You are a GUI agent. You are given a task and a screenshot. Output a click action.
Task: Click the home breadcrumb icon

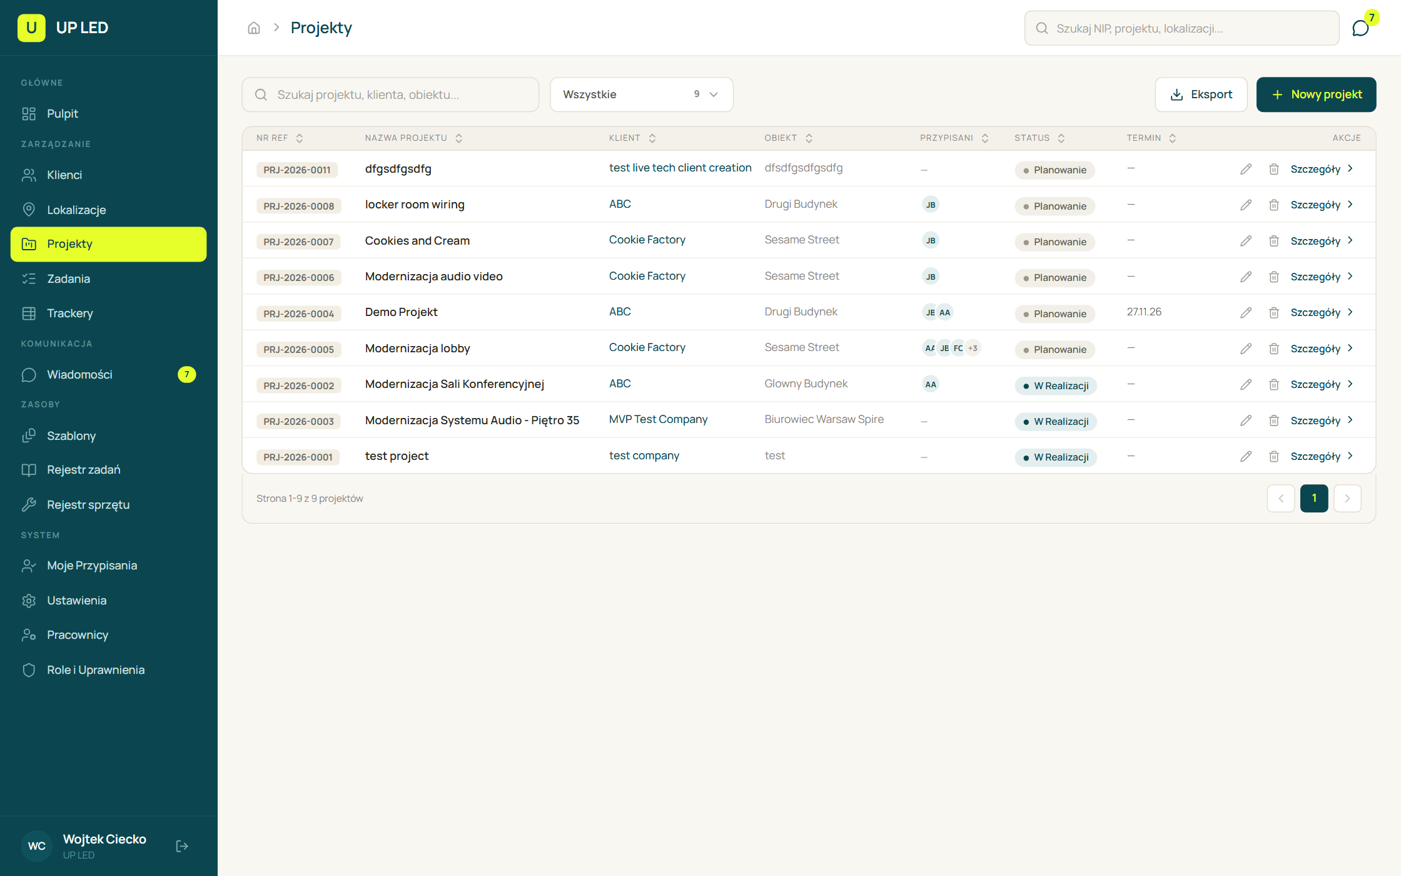click(254, 28)
